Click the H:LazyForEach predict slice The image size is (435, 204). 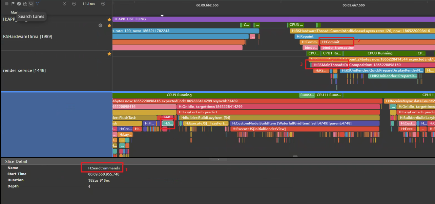pos(278,112)
